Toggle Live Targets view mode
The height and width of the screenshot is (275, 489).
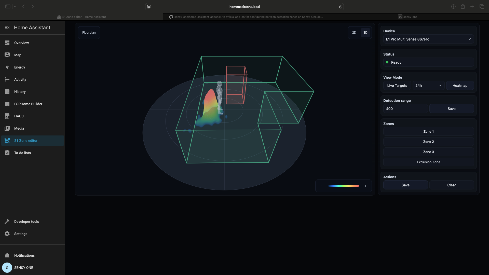click(397, 86)
